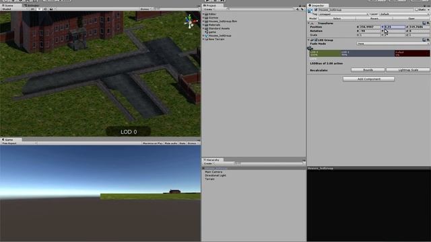Select the red Culled bar segment
The image size is (431, 242).
click(412, 53)
